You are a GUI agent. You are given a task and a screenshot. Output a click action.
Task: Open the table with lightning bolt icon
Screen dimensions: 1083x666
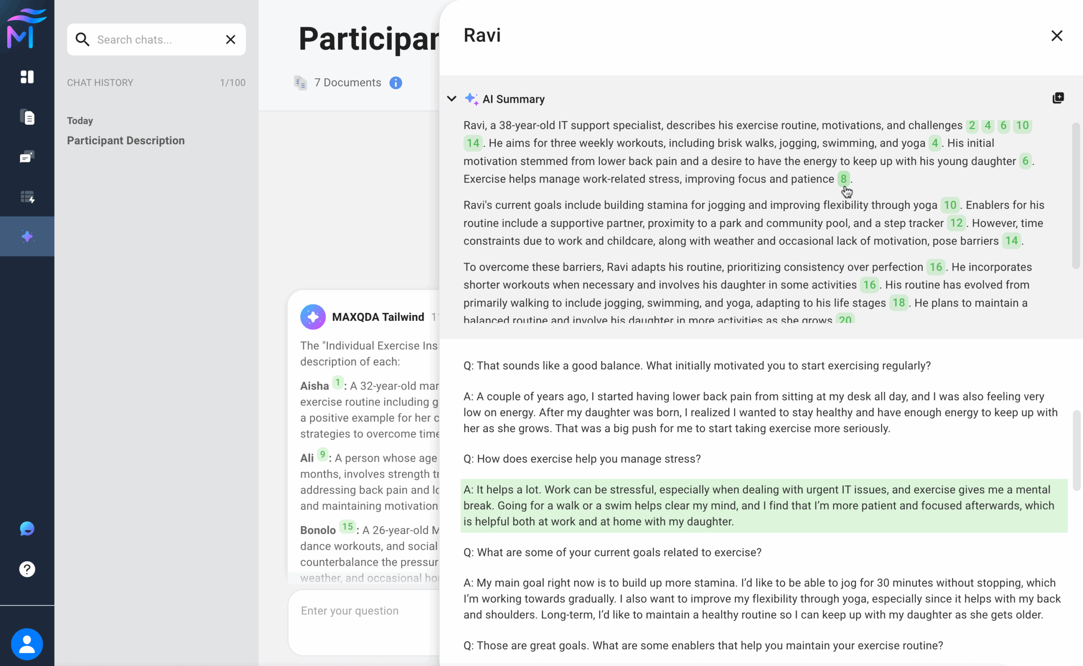pyautogui.click(x=27, y=197)
